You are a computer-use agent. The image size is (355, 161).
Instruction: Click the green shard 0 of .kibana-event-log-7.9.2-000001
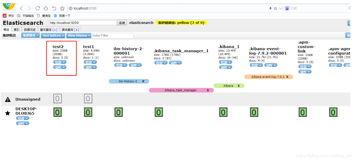point(254,112)
